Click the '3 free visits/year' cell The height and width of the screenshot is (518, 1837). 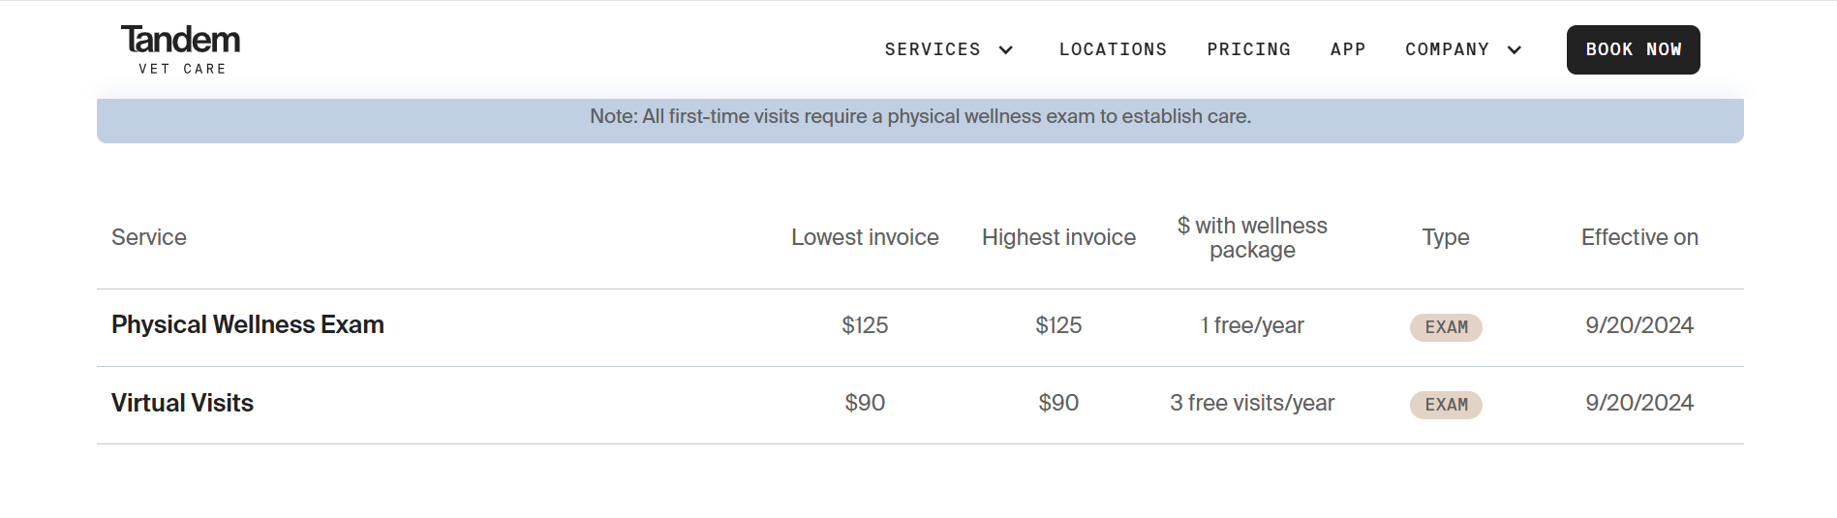[x=1252, y=404]
